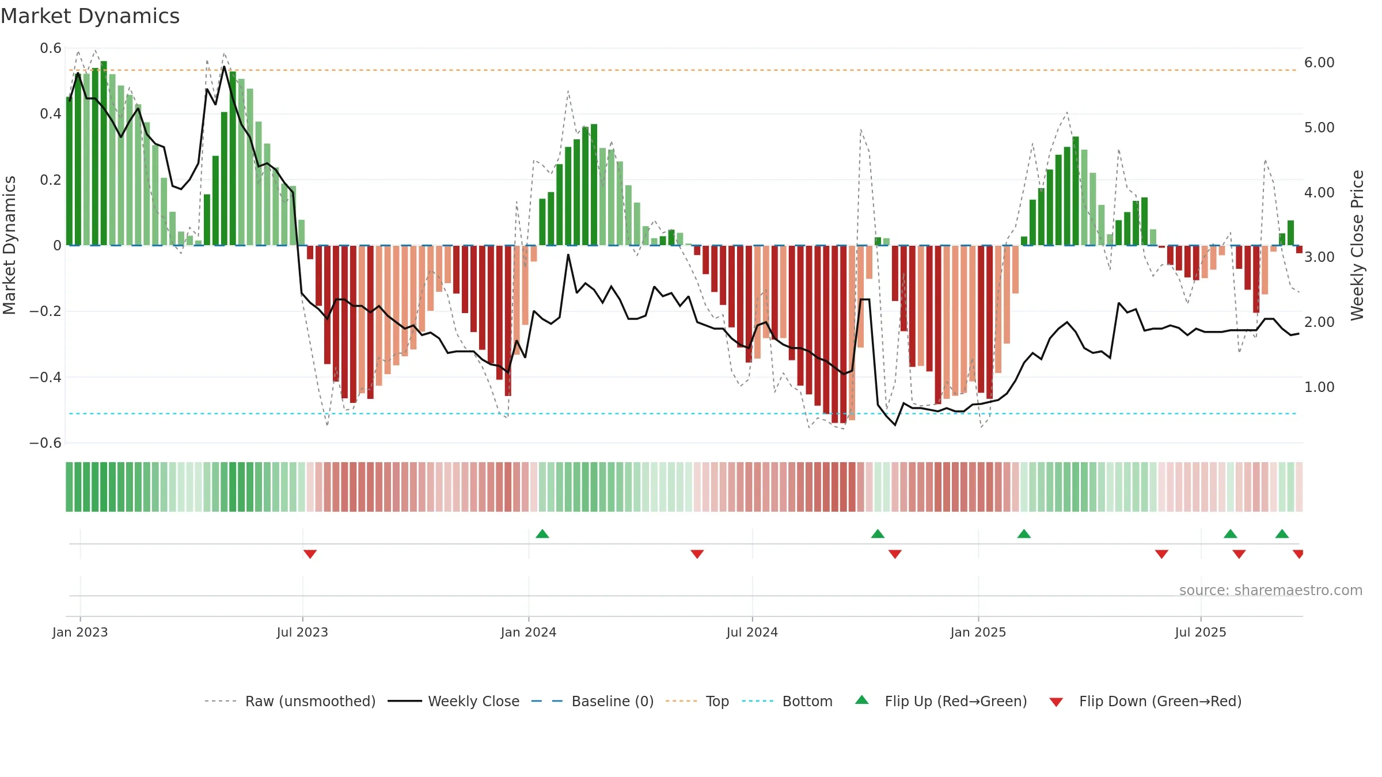Viewport: 1382px width, 777px height.
Task: Select the Jan 2024 x-axis label
Action: click(x=529, y=632)
